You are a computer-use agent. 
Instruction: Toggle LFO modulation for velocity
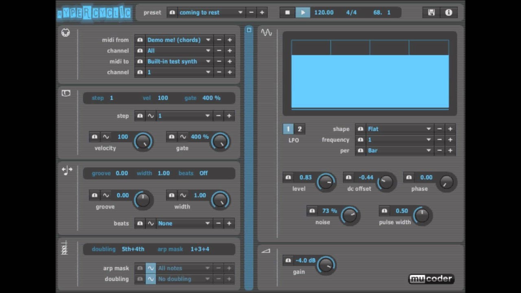pos(105,137)
